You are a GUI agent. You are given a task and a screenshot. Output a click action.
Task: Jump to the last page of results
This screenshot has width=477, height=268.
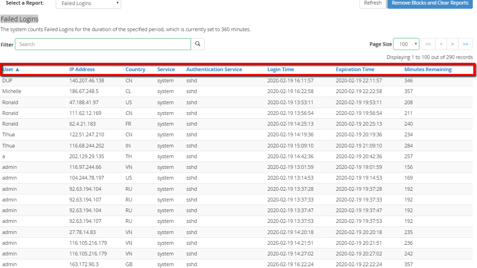coord(465,44)
